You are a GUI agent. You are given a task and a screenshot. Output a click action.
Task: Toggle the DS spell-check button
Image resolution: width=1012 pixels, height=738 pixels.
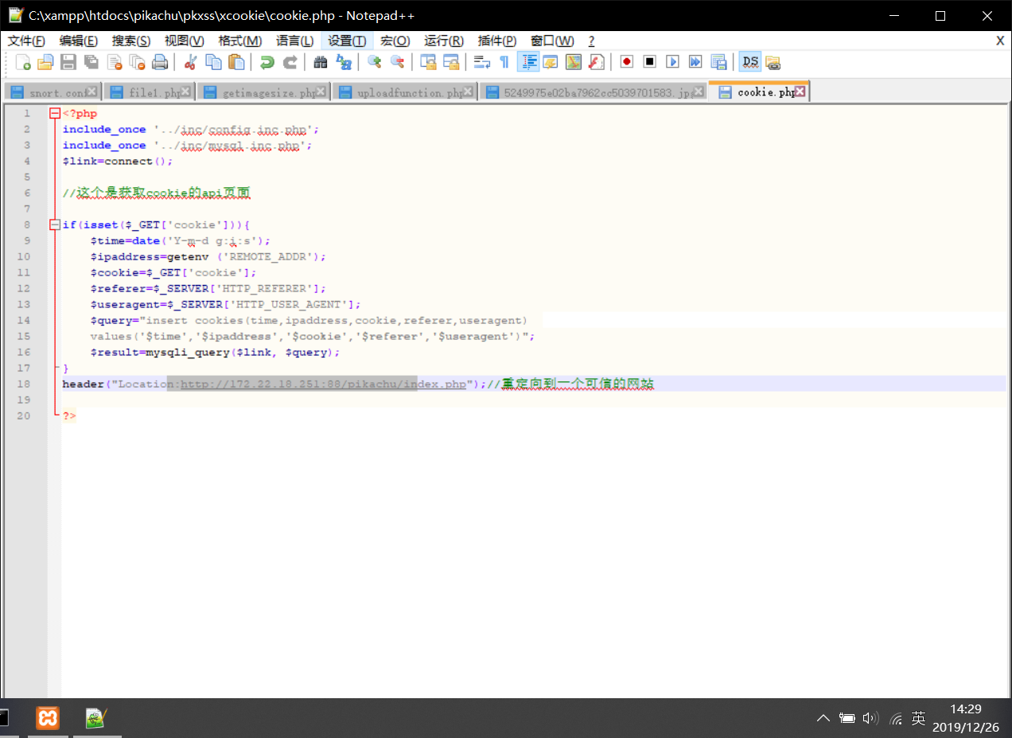tap(749, 62)
